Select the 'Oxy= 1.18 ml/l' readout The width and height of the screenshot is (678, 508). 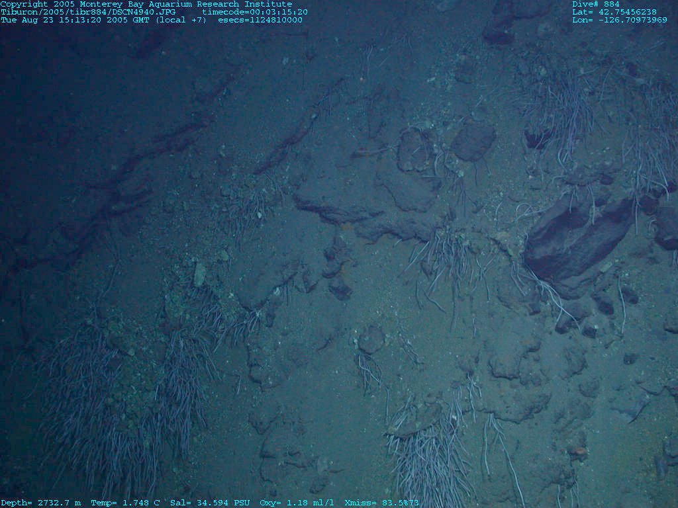point(297,503)
